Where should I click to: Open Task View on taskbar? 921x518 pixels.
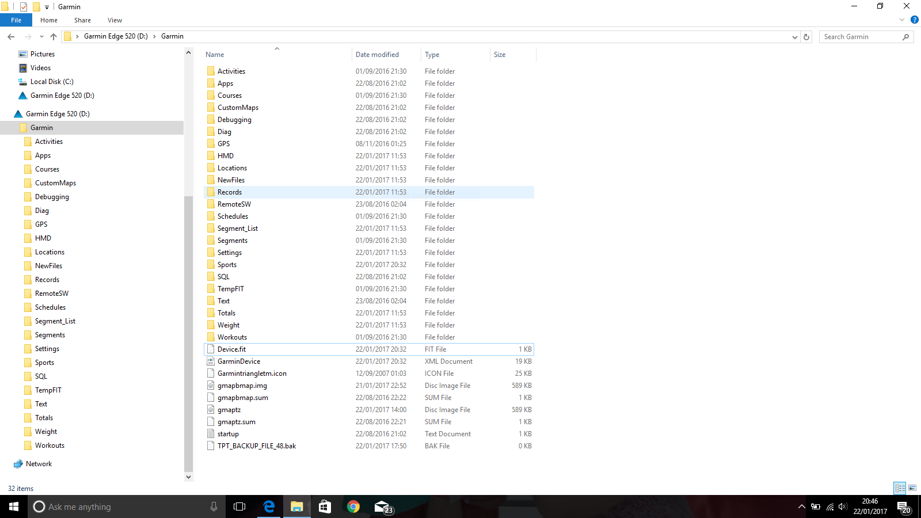[239, 506]
